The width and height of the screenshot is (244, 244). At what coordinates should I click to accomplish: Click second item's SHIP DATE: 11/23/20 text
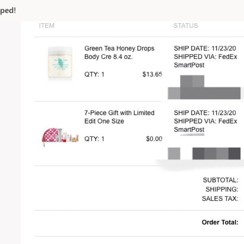coord(205,113)
